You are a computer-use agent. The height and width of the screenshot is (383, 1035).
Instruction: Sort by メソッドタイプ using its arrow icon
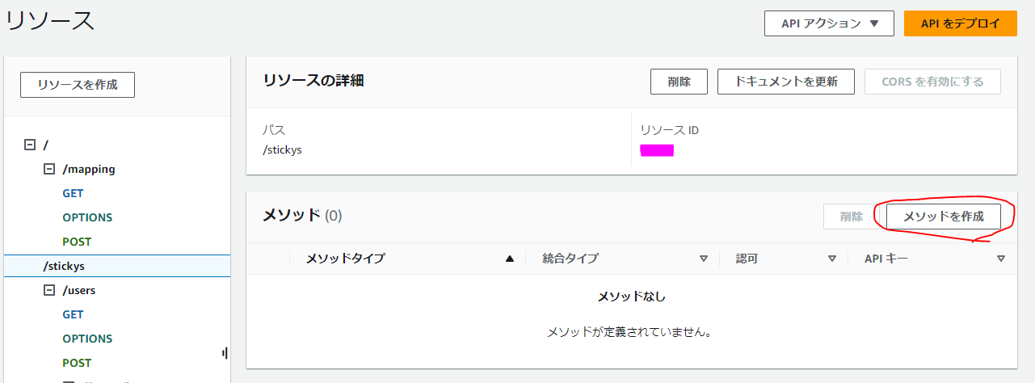click(x=510, y=259)
